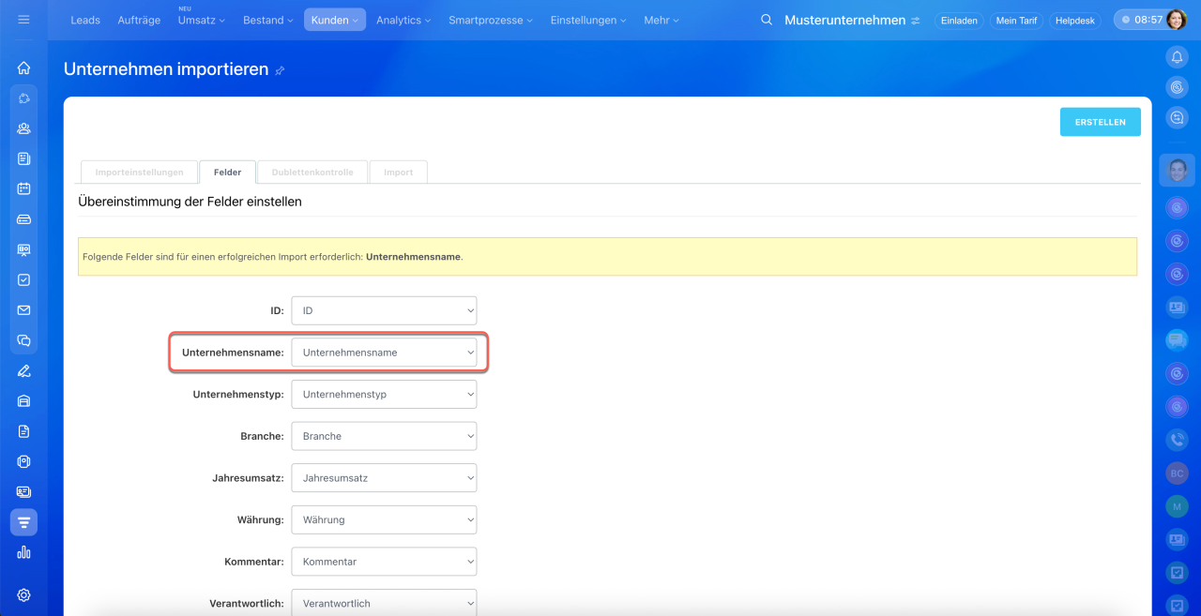
Task: Open the calendar icon in sidebar
Action: (x=23, y=188)
